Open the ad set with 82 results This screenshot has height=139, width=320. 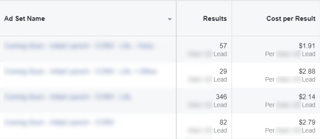(59, 123)
